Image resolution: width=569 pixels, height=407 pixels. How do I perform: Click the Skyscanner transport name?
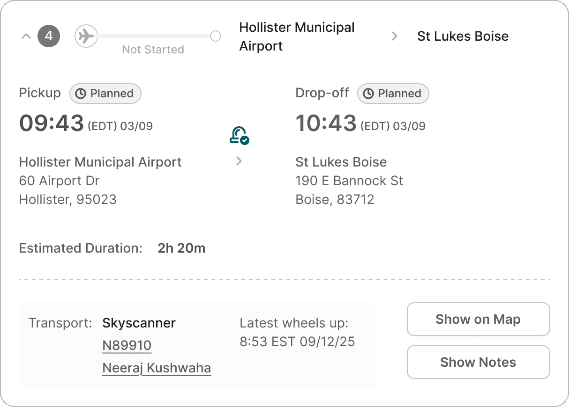pyautogui.click(x=139, y=323)
